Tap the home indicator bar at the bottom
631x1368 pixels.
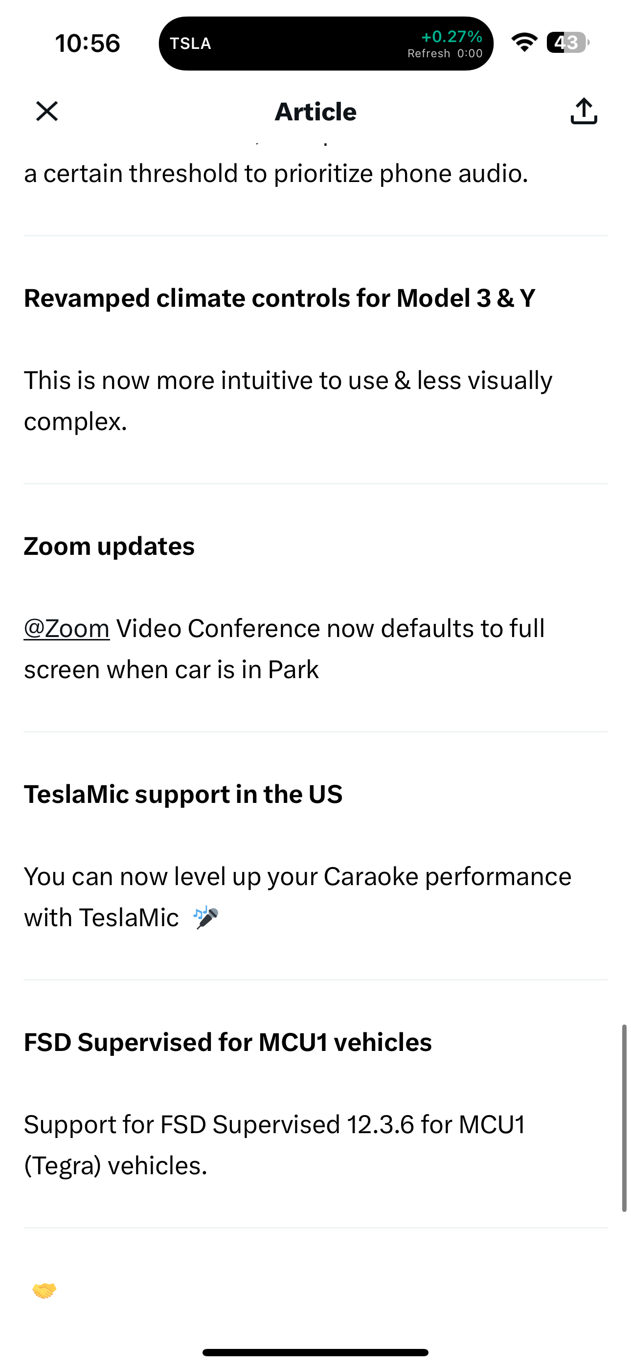(315, 1352)
